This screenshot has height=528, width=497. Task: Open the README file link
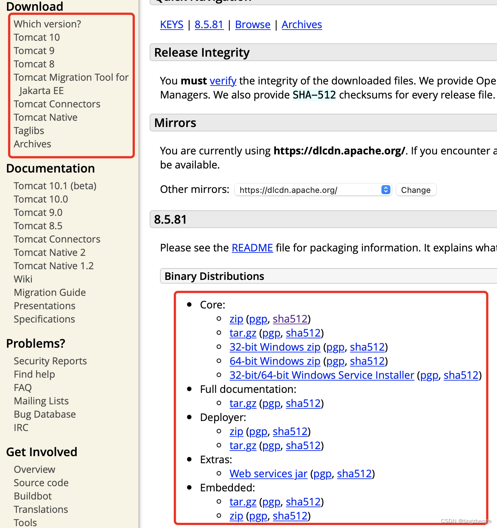click(x=252, y=248)
